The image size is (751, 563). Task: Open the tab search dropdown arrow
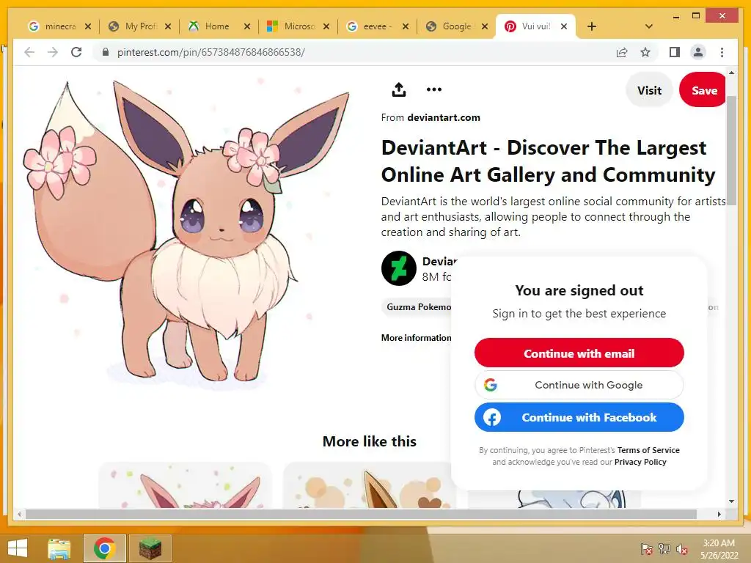pyautogui.click(x=649, y=26)
